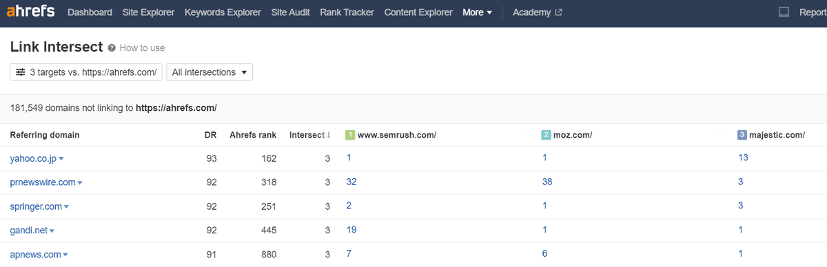
Task: Click the green badge 1 next to semrush.com
Action: coord(350,135)
